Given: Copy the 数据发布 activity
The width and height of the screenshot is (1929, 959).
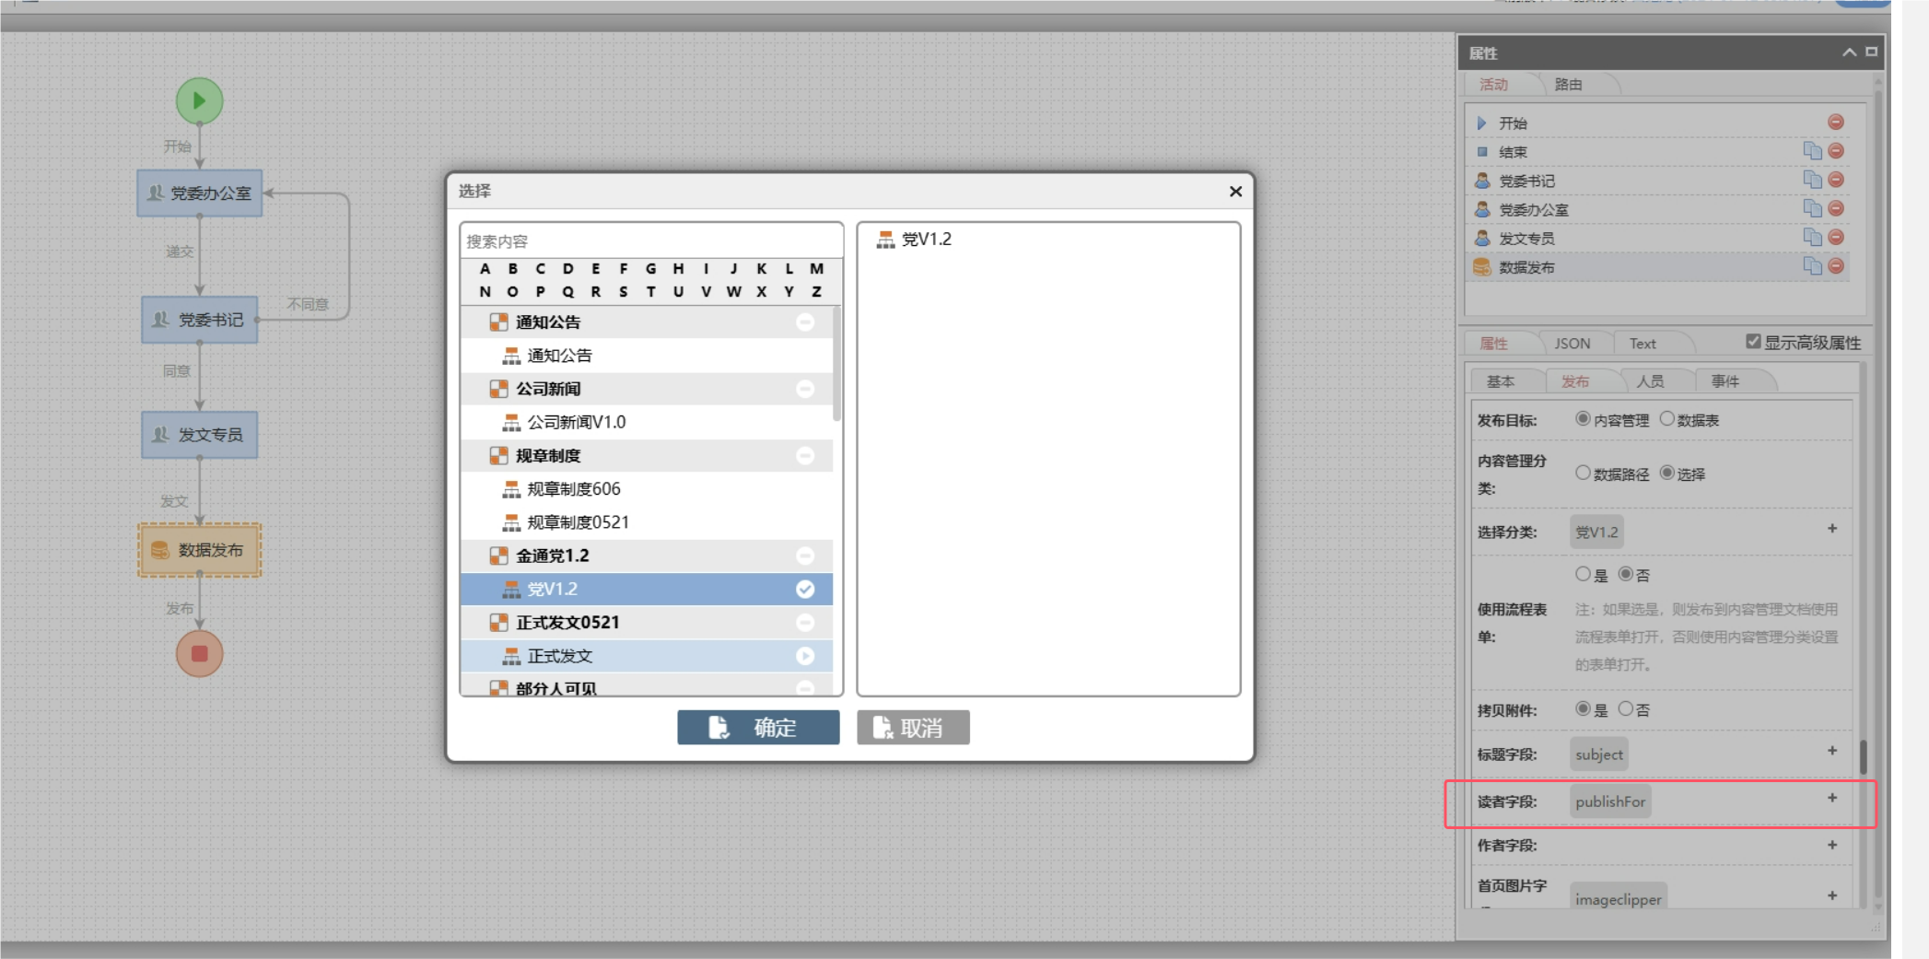Looking at the screenshot, I should (1812, 266).
